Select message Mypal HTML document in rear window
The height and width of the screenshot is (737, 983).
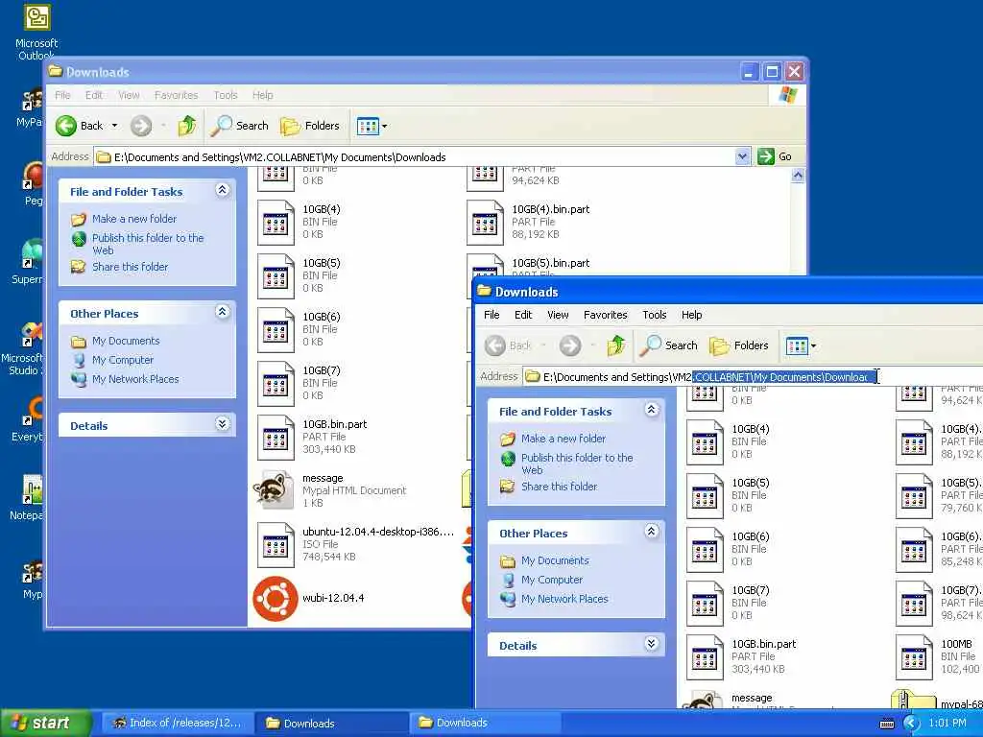(274, 490)
